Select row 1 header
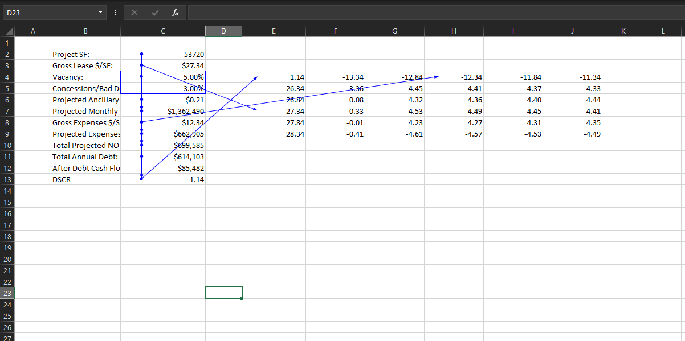Viewport: 685px width, 341px height. 7,43
